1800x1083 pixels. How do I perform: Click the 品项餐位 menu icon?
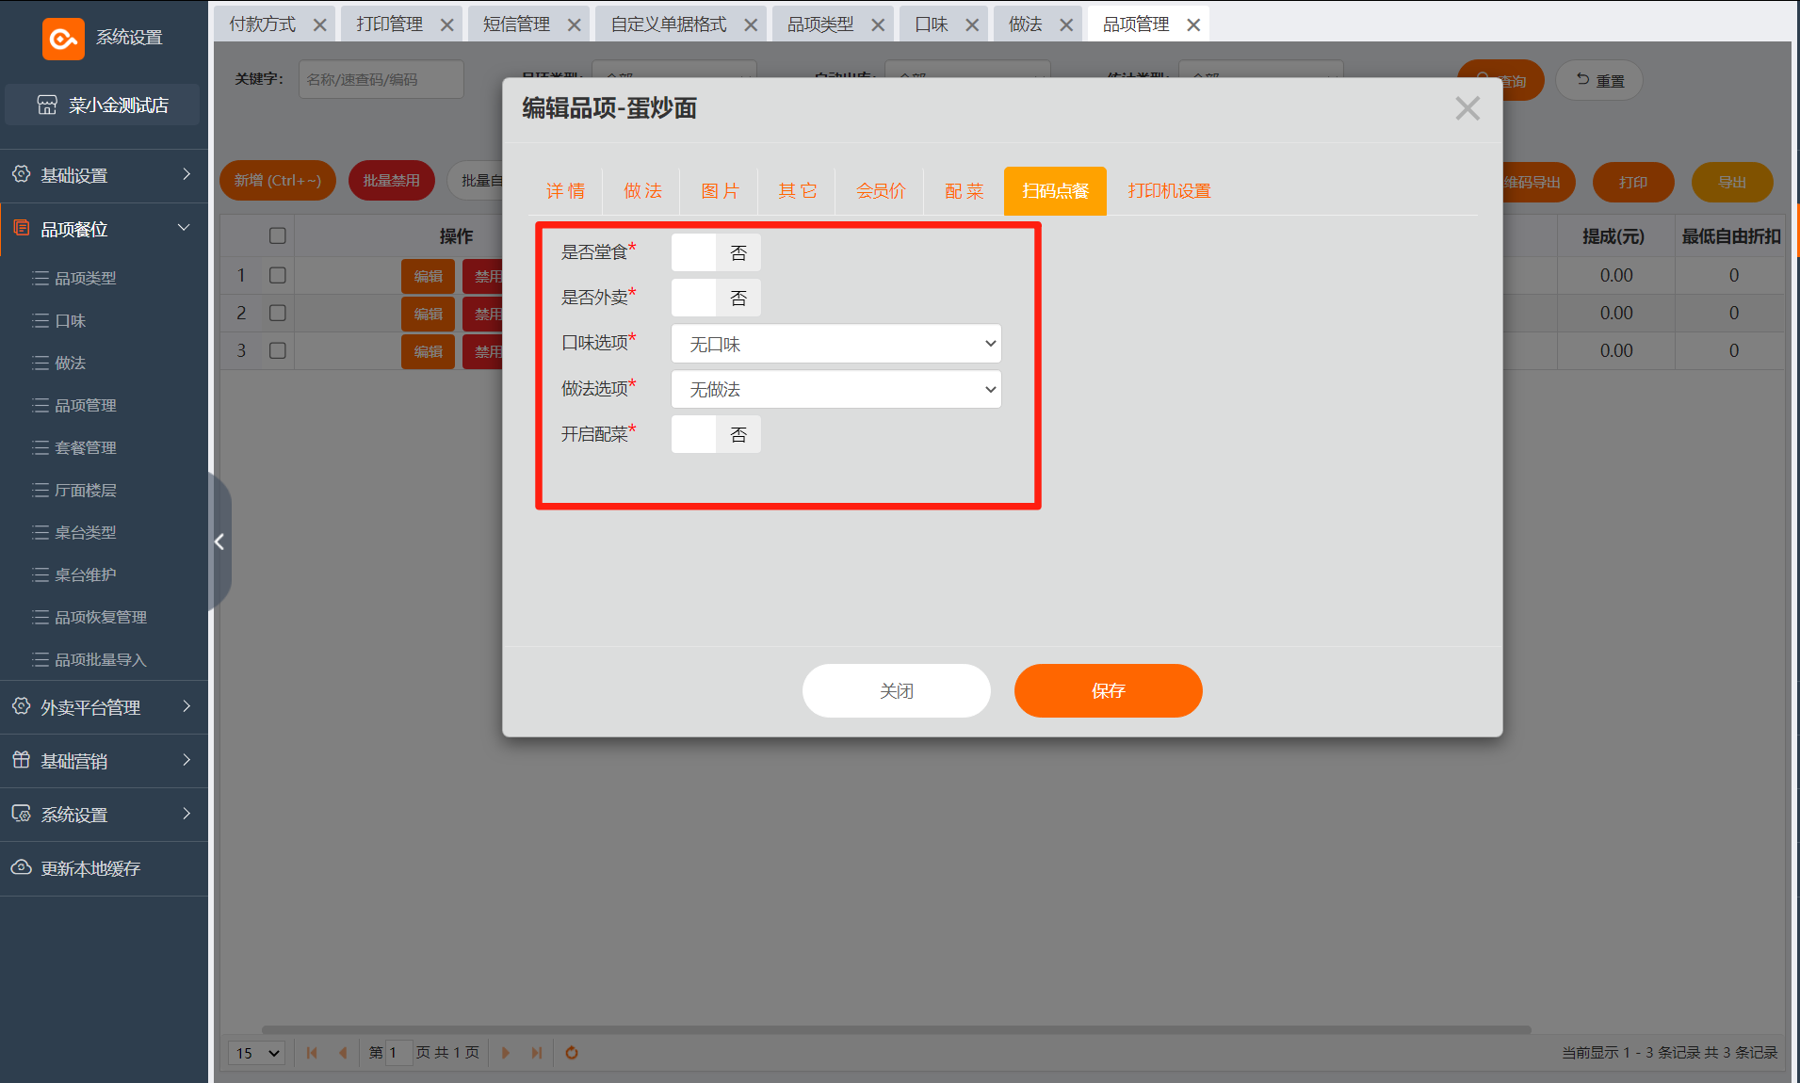tap(21, 228)
